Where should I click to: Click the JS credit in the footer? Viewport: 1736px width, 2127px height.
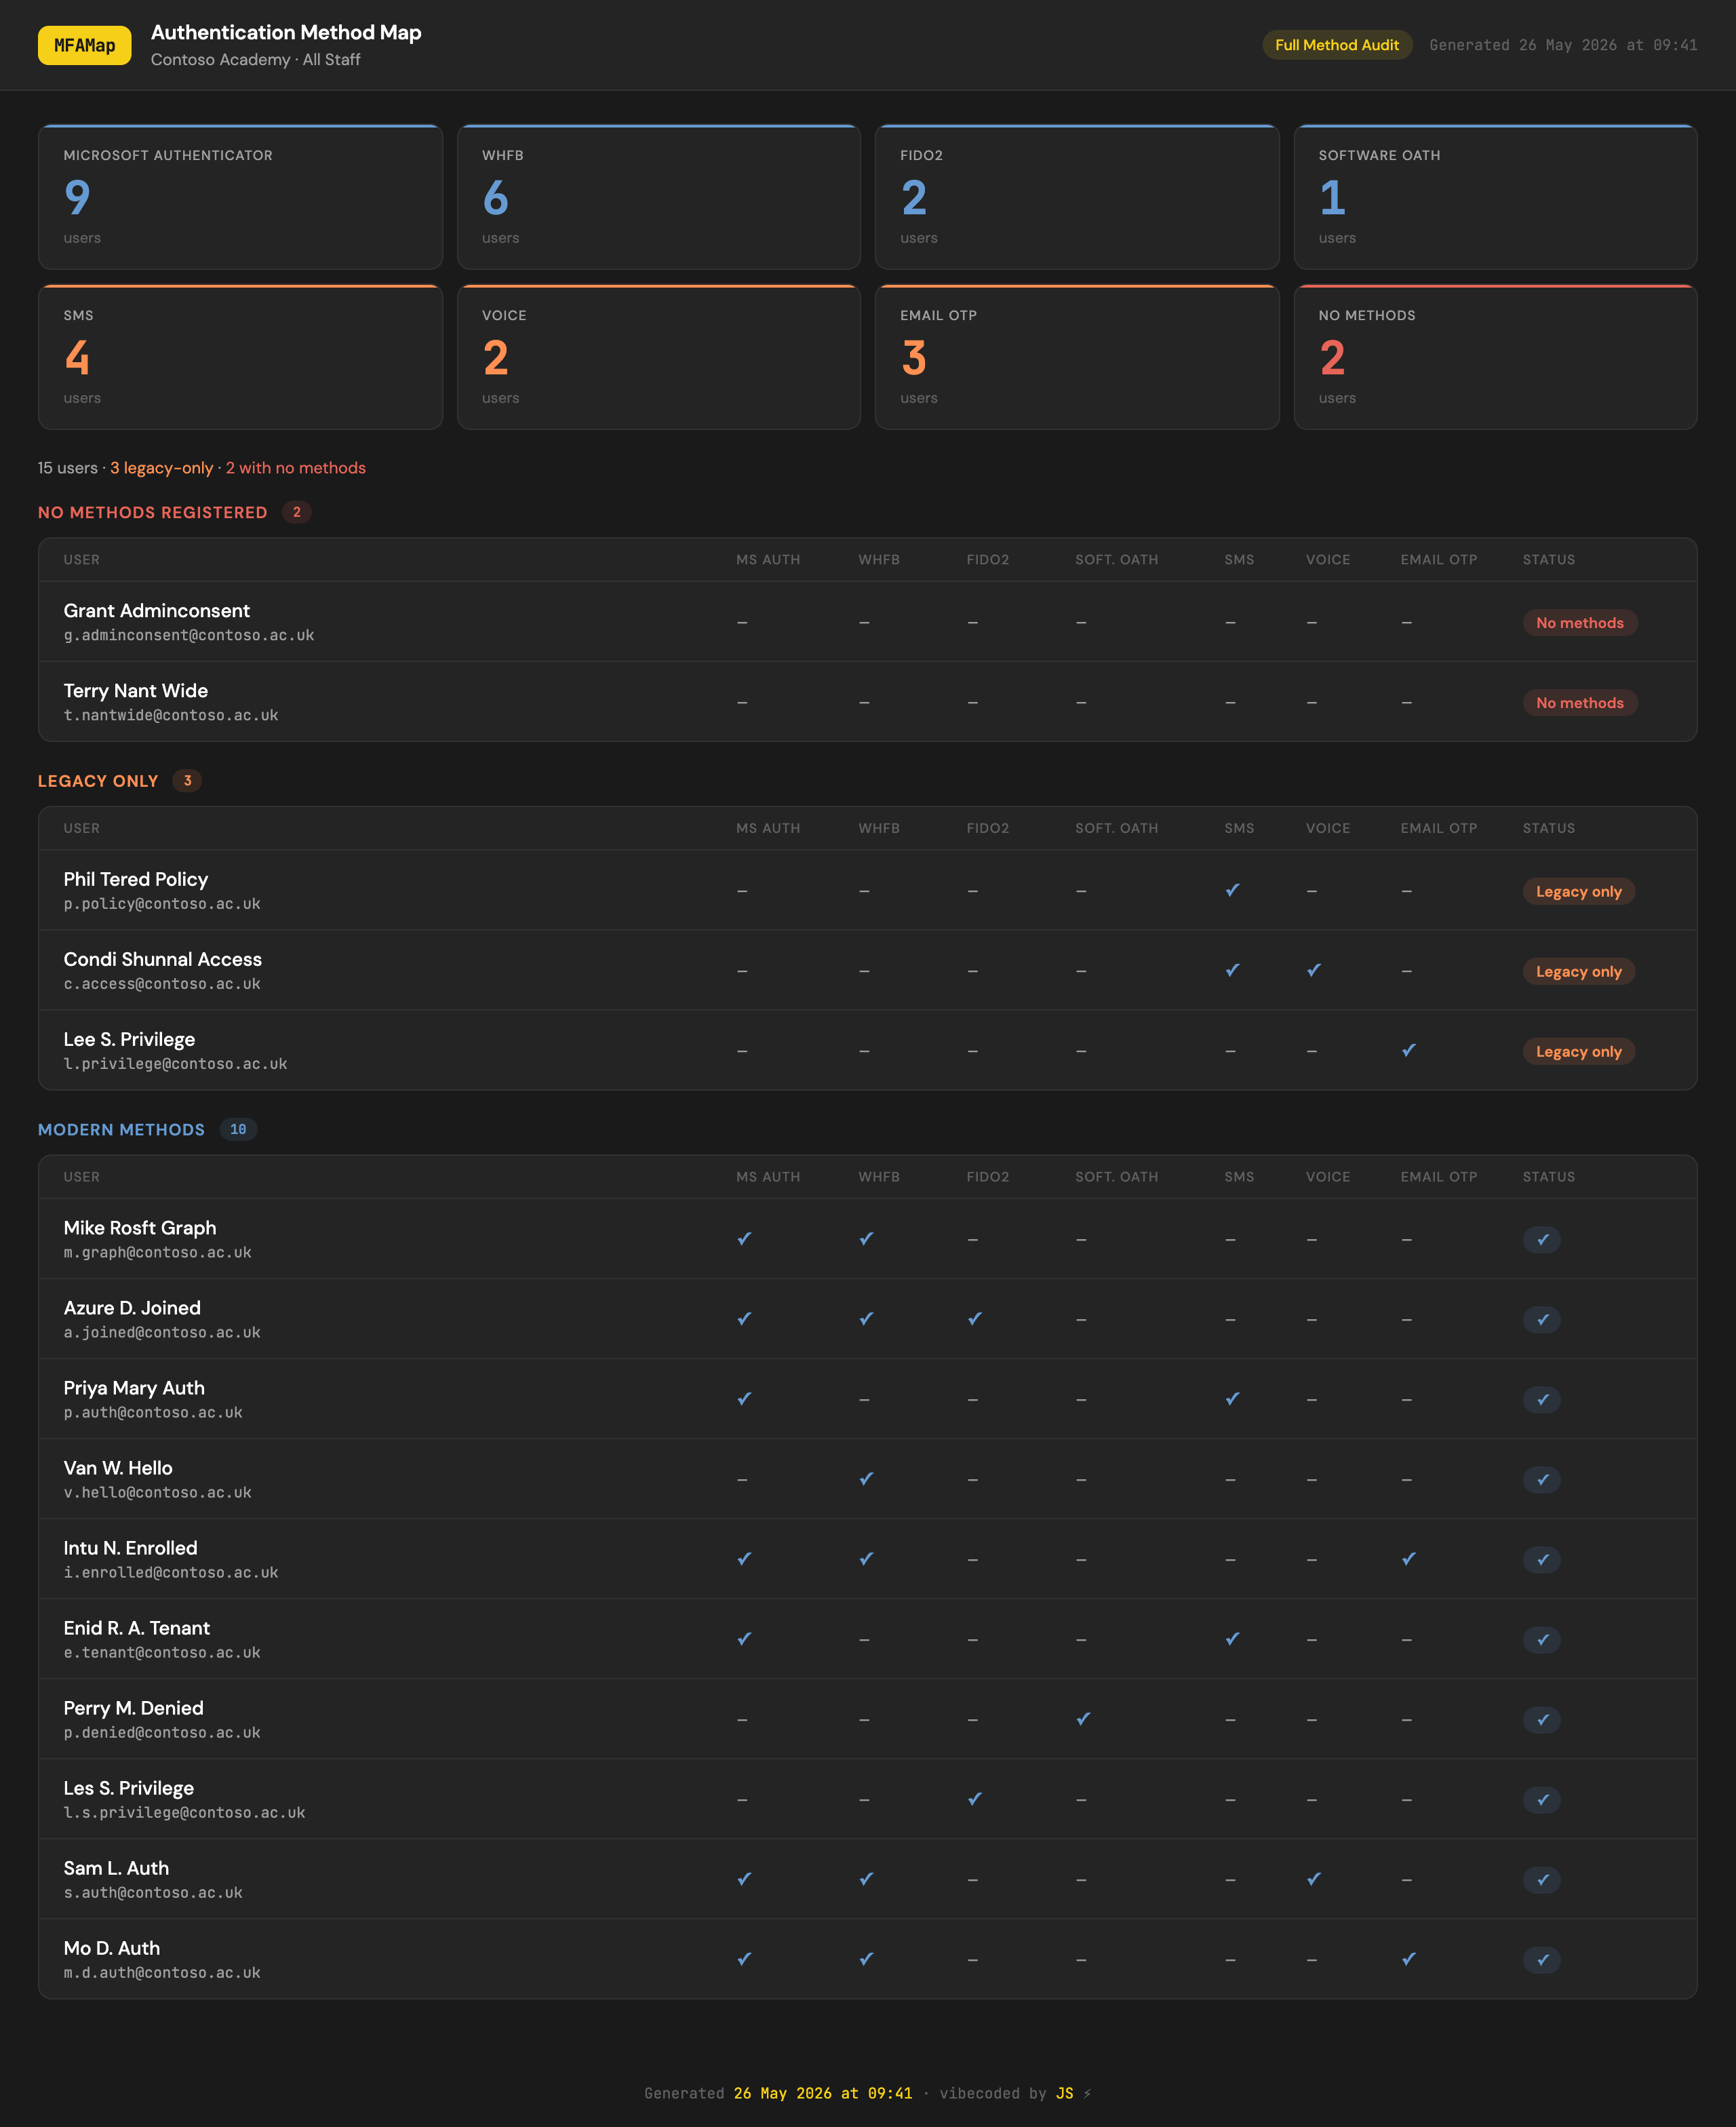click(x=1064, y=2093)
